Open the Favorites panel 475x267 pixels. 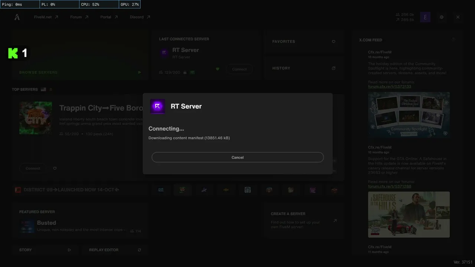(304, 42)
